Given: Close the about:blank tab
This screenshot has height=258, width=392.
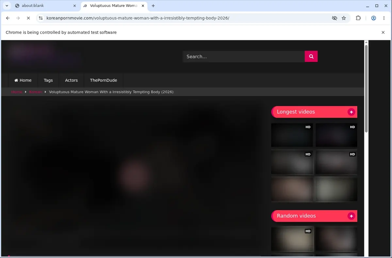Looking at the screenshot, I should (x=74, y=6).
